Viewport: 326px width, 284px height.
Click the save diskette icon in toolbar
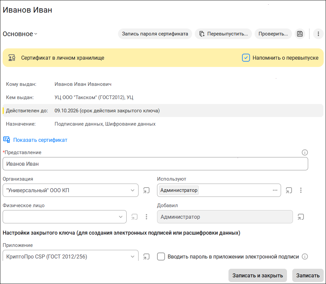[x=300, y=34]
